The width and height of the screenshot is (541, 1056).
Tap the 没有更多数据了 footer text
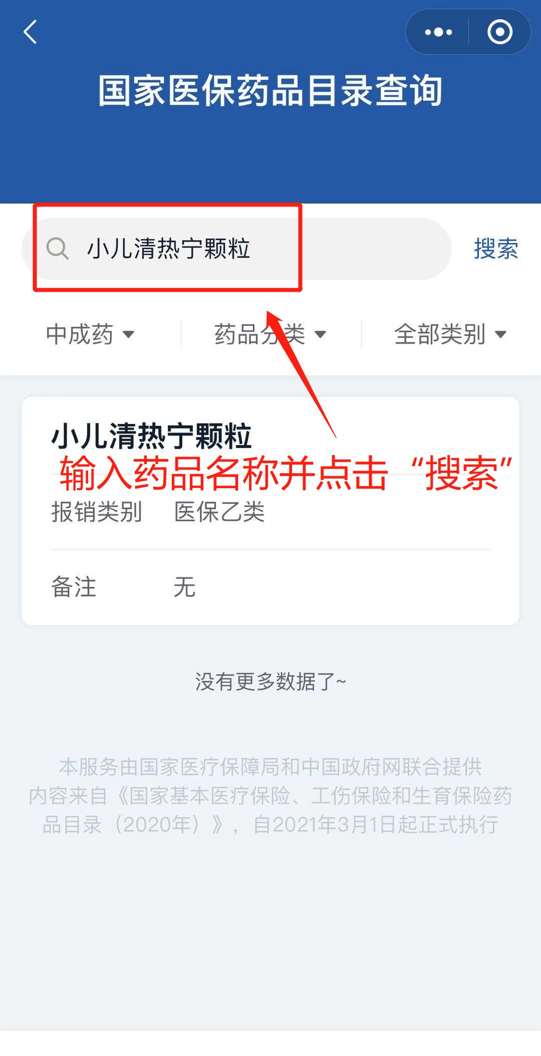(270, 682)
